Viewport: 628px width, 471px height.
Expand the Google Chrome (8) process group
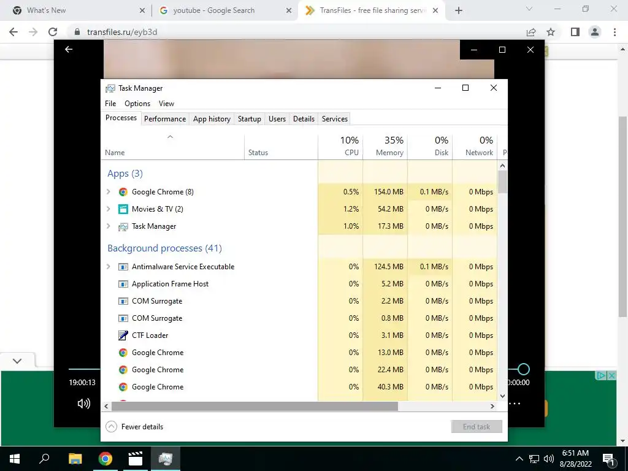tap(108, 192)
